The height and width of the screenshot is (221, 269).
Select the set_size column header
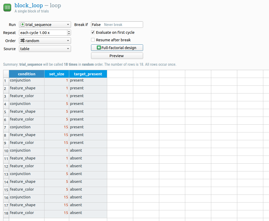point(56,74)
